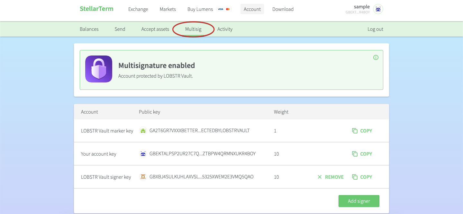Click the Weight column header
Screen dimensions: 463x214
281,112
